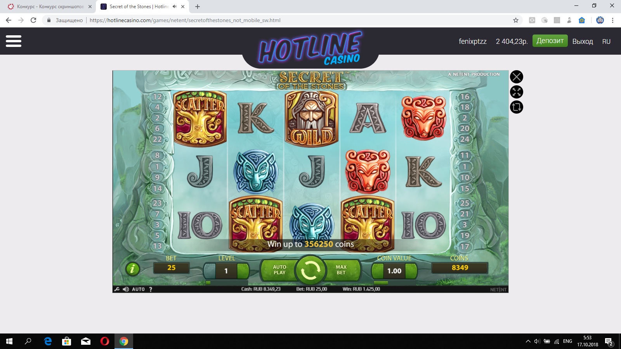
Task: Click the Выход logout link
Action: click(x=583, y=41)
